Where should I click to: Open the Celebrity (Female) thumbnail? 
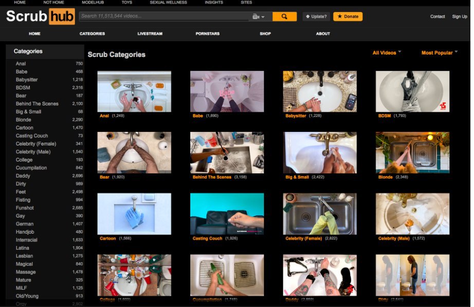coord(320,214)
